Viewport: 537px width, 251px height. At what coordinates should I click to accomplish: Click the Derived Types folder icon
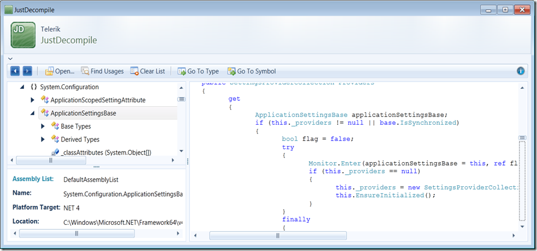click(x=55, y=139)
